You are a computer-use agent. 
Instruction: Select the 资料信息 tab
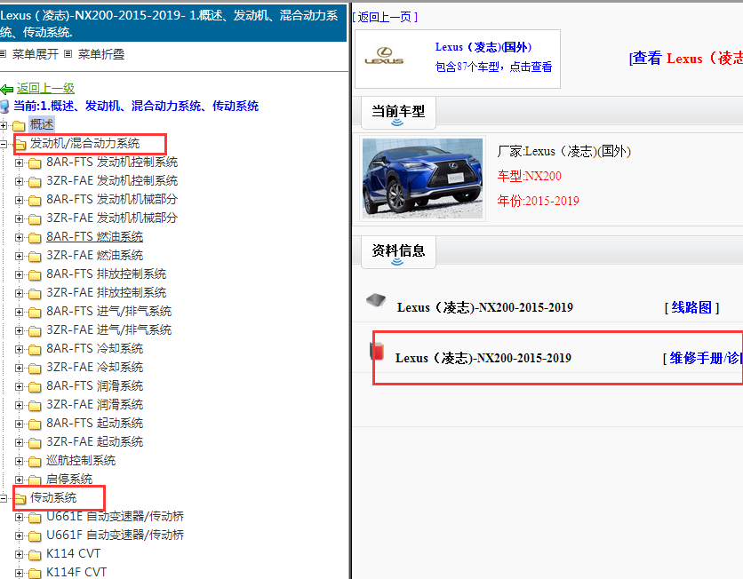[x=398, y=252]
